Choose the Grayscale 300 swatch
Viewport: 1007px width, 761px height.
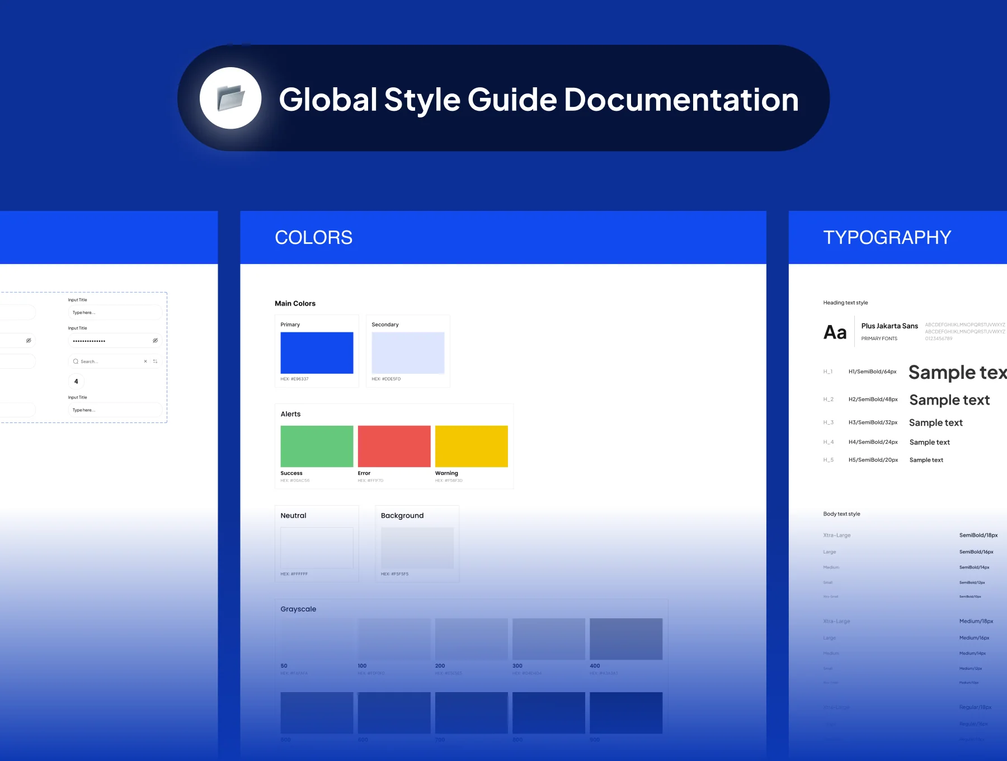[549, 639]
